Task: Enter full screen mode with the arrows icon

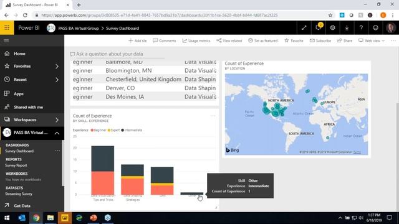Action: pyautogui.click(x=304, y=28)
